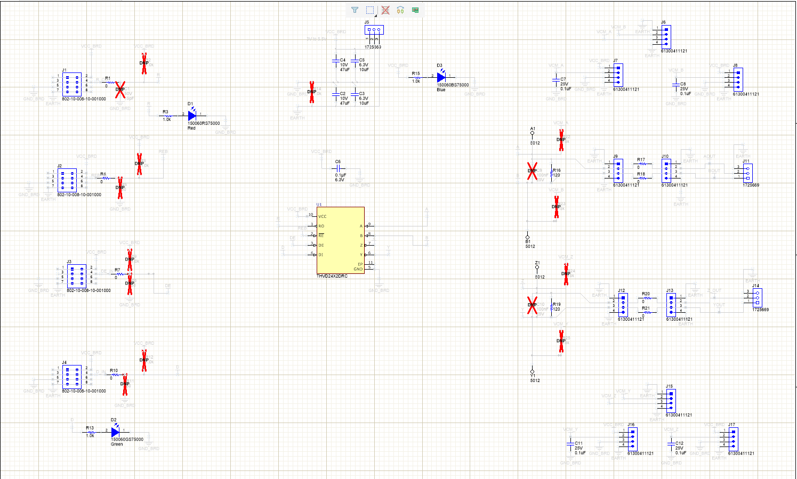
Task: Select the green LED D2 symbol
Action: [116, 431]
